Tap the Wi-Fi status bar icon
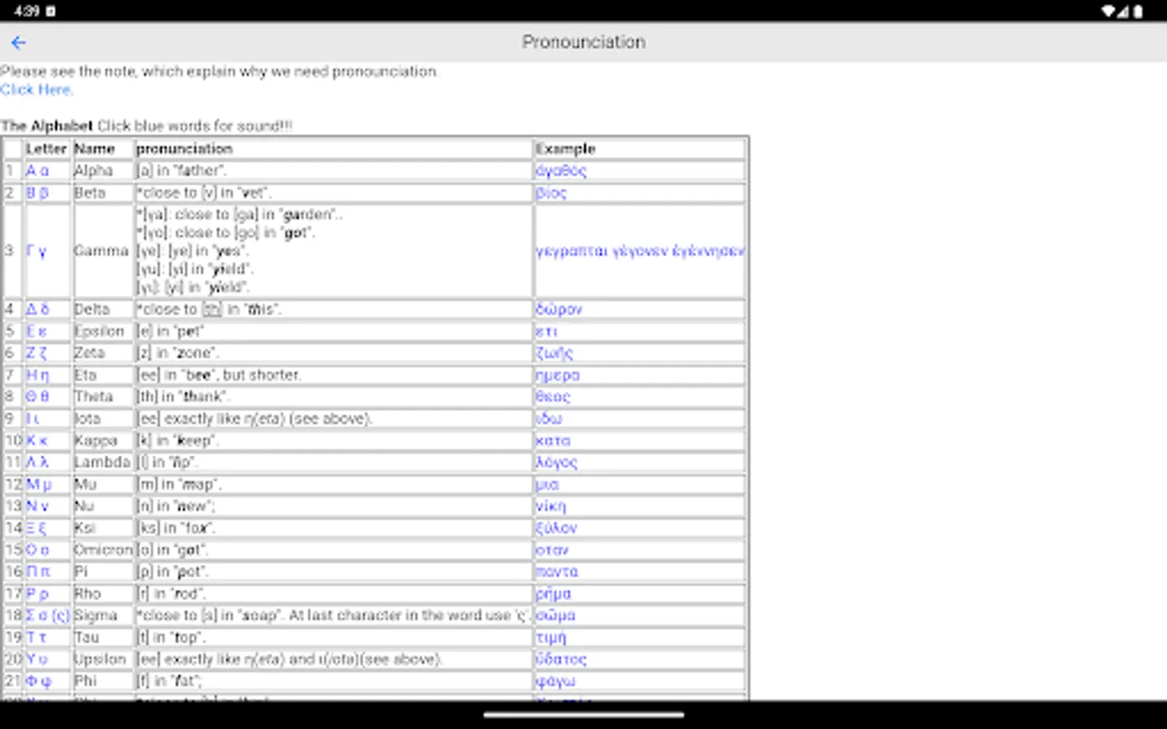 (x=1108, y=11)
